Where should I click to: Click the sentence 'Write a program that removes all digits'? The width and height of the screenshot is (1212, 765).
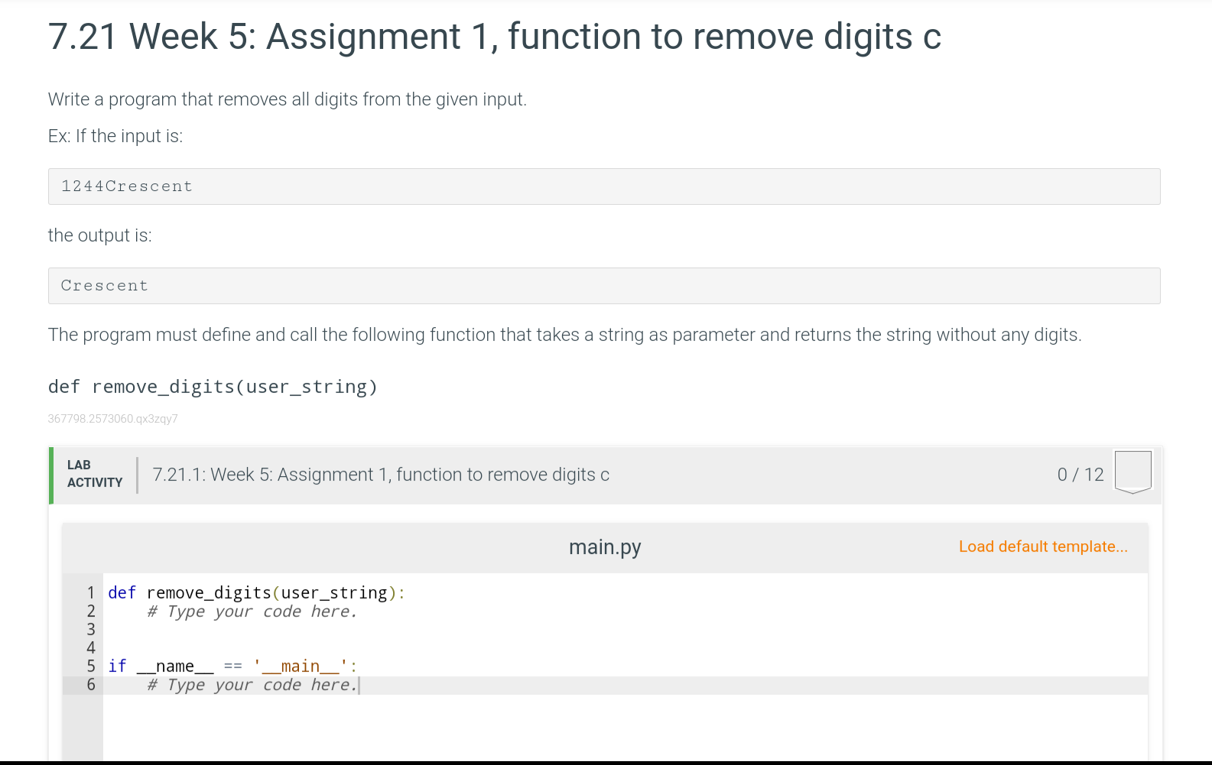pos(288,99)
